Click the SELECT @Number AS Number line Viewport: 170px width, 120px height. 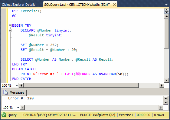click(x=67, y=59)
